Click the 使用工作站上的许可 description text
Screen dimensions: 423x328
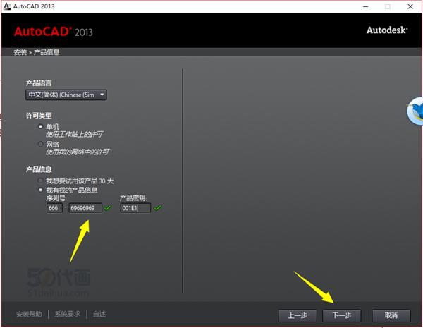74,134
